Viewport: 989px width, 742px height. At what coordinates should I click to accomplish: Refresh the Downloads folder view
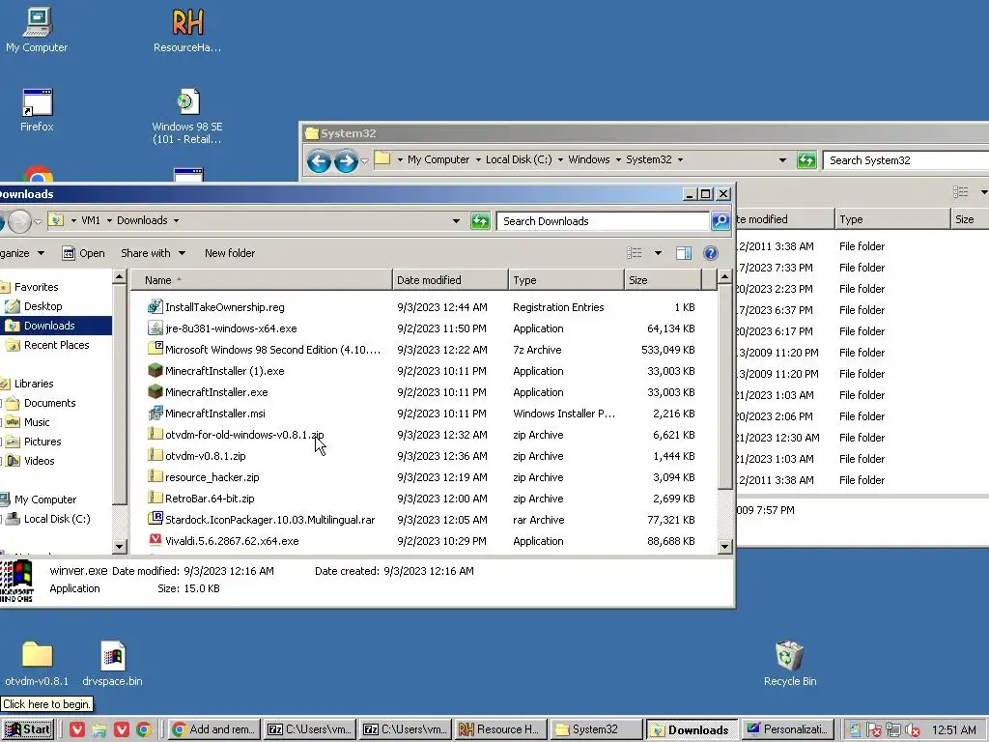tap(480, 221)
